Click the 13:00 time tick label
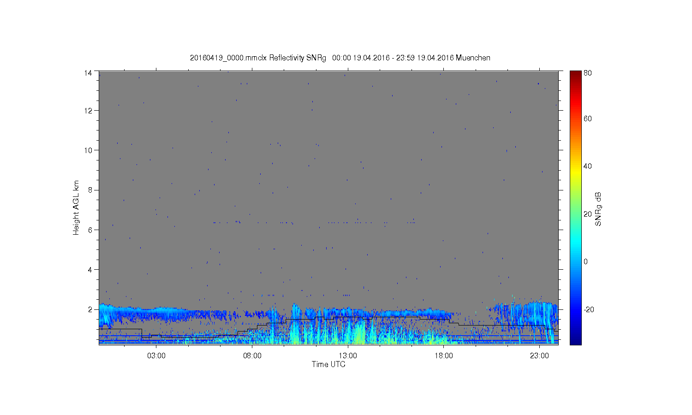 click(x=348, y=356)
